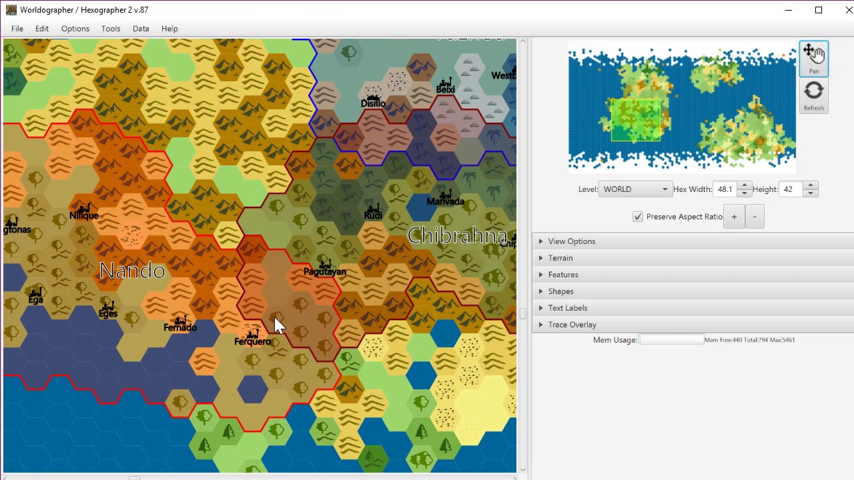Screen dimensions: 854x480
Task: Toggle Preserve Aspect Ratio checkbox
Action: pyautogui.click(x=638, y=217)
